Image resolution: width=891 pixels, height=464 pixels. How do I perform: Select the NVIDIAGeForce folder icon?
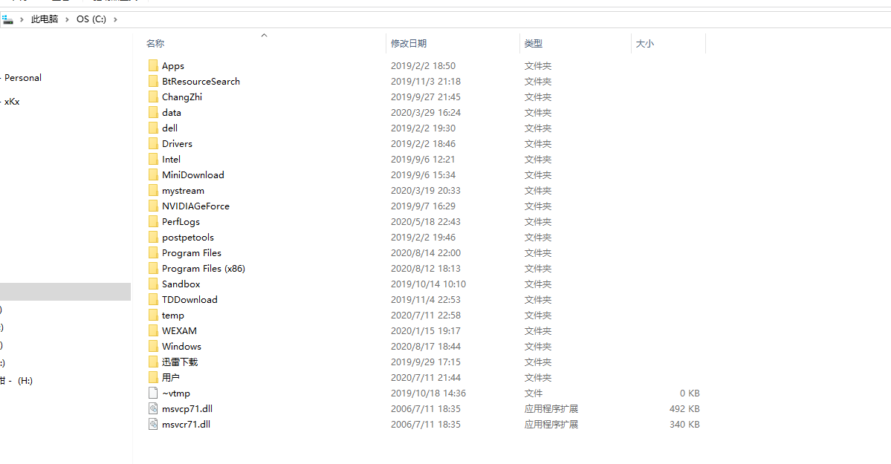153,206
